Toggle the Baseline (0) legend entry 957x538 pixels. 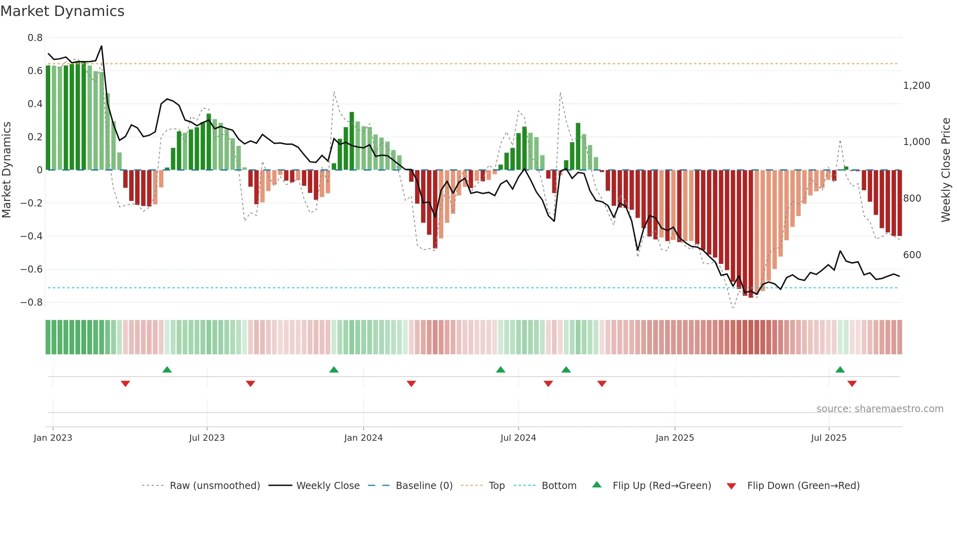tap(410, 485)
